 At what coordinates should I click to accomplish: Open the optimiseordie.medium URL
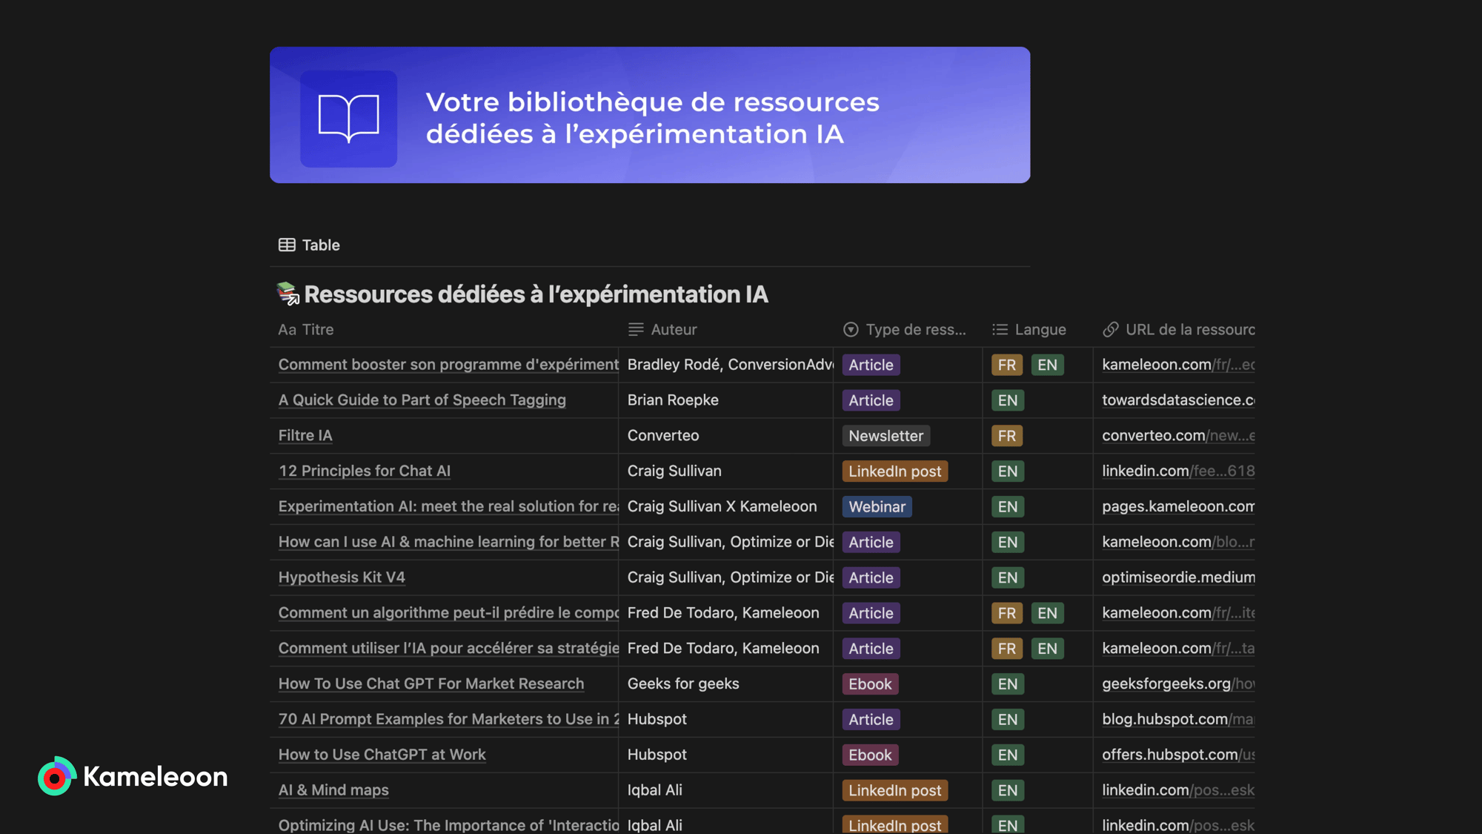(1178, 577)
